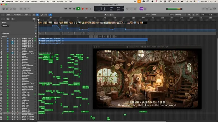
Task: Open the Mixer icon
Action: click(x=25, y=9)
